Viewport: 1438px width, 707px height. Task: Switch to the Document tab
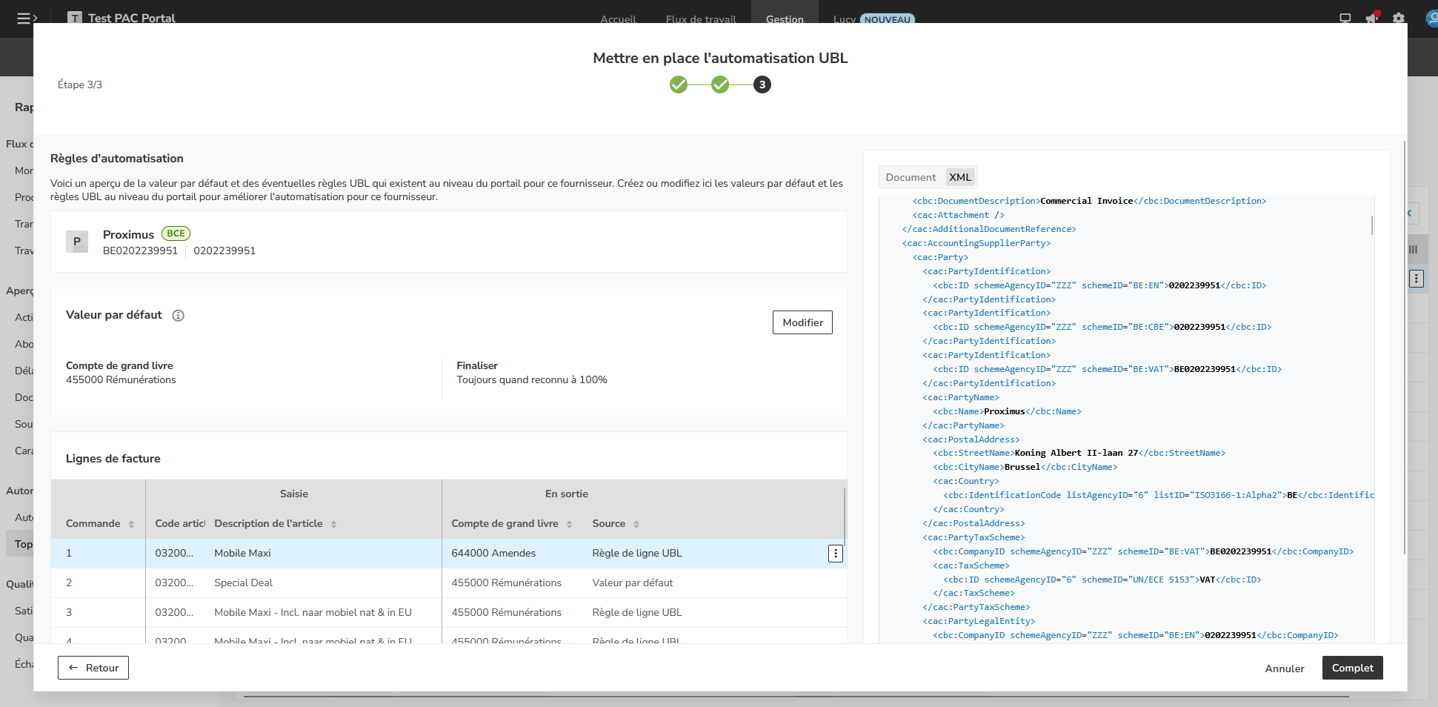pyautogui.click(x=911, y=177)
